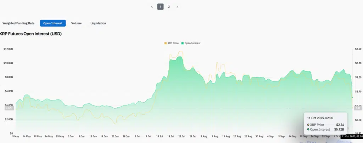363x143 pixels.
Task: Go to the next page arrow
Action: pyautogui.click(x=177, y=7)
